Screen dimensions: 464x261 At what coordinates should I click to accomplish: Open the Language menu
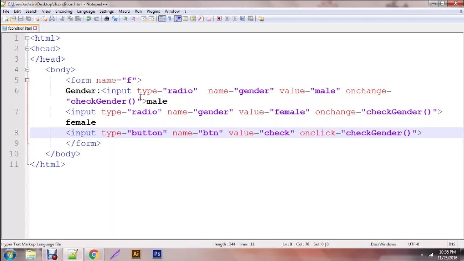click(x=86, y=11)
